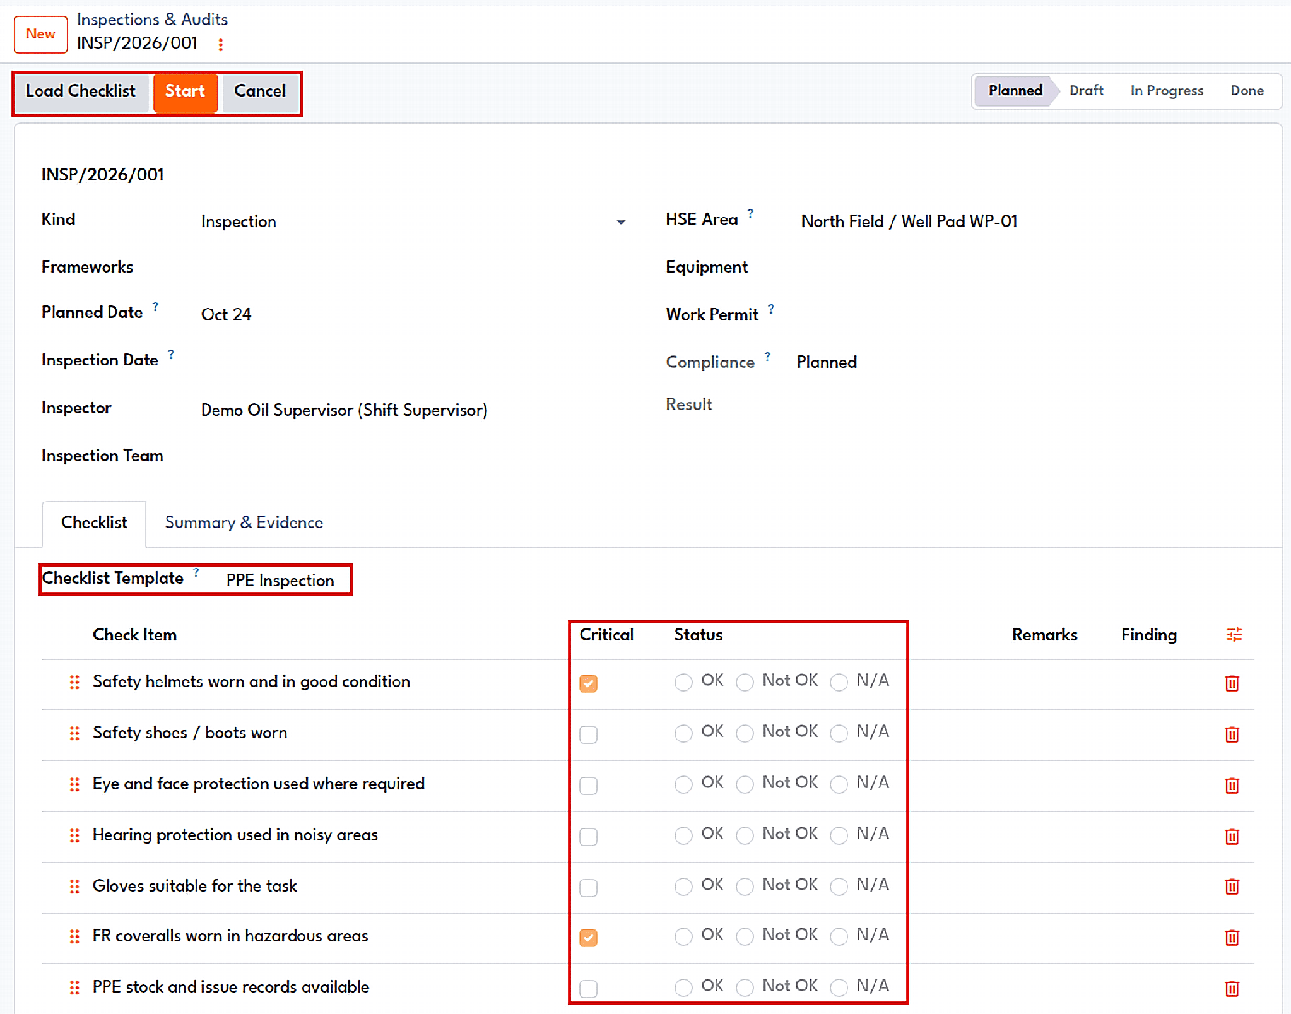Click drag handle of Gloves suitable row
This screenshot has width=1291, height=1014.
(x=74, y=887)
